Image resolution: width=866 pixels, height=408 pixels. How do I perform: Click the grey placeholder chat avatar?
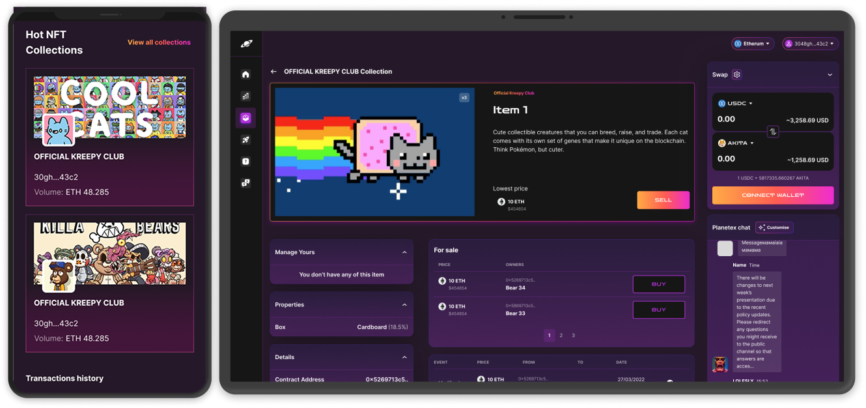(725, 248)
